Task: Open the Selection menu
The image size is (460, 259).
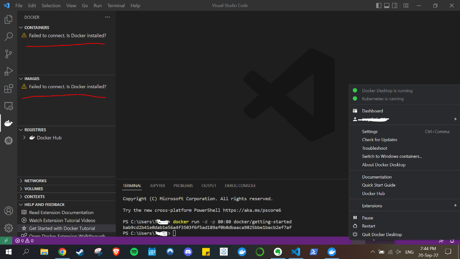Action: pos(51,5)
